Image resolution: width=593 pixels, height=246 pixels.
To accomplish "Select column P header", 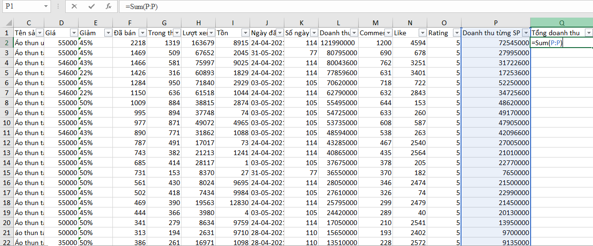I will (x=495, y=23).
